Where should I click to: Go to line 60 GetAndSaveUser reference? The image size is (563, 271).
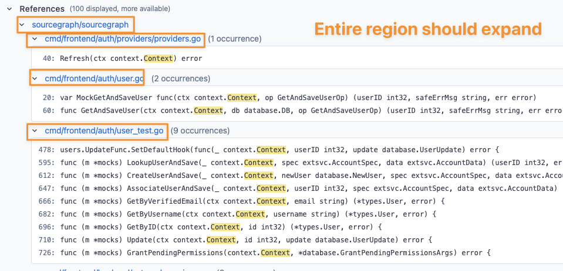click(x=303, y=111)
